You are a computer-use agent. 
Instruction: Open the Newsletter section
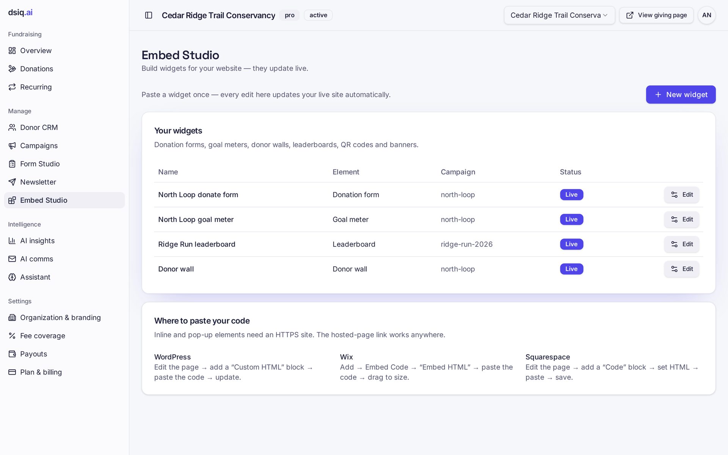click(64, 182)
